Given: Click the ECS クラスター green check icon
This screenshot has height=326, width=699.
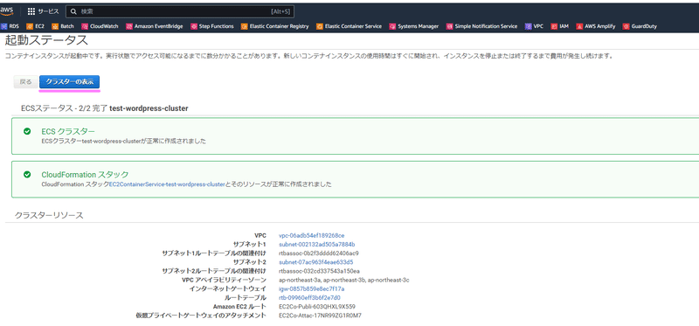Looking at the screenshot, I should (27, 131).
